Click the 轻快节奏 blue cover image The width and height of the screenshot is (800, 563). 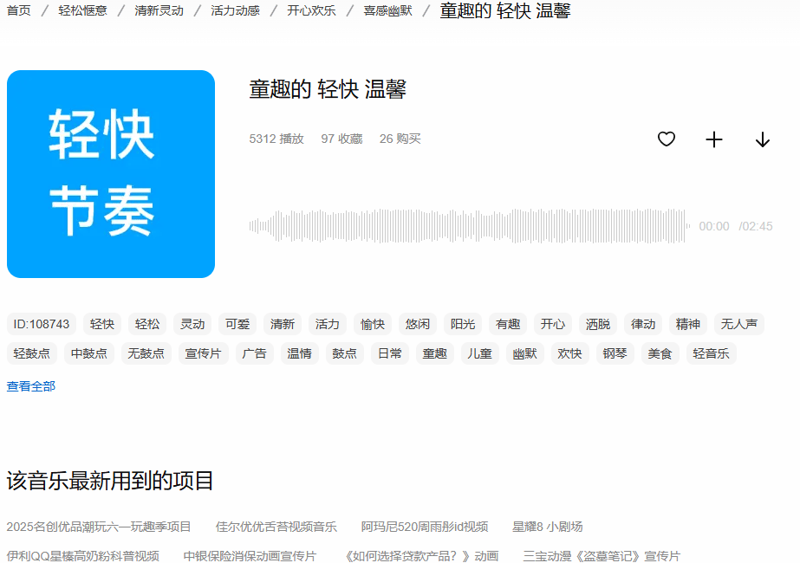[111, 174]
